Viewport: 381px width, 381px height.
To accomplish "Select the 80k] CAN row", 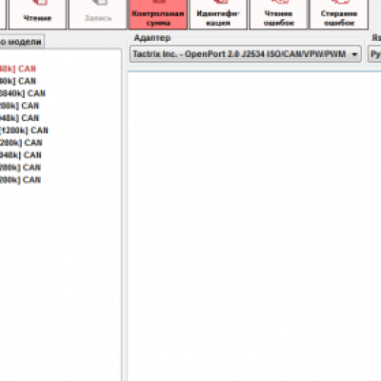I will coord(19,106).
